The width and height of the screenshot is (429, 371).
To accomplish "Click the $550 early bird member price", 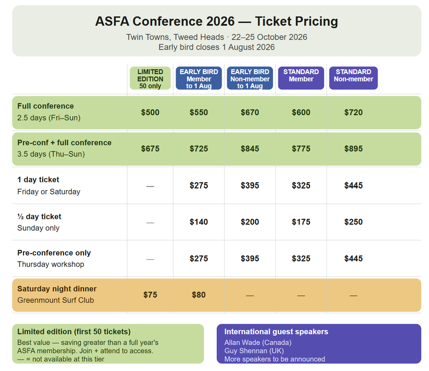I will pyautogui.click(x=199, y=112).
